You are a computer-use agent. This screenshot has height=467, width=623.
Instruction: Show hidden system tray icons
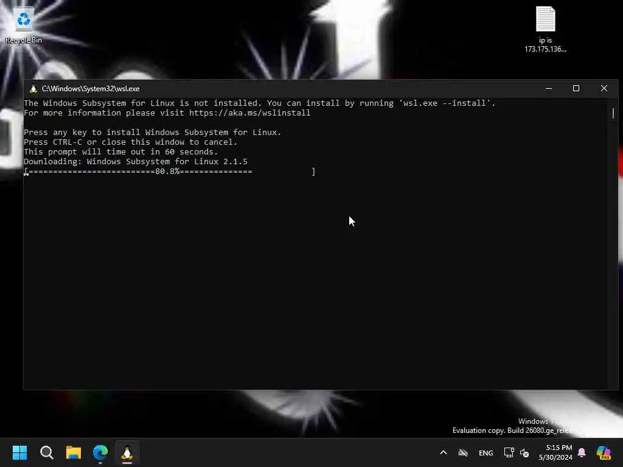tap(444, 452)
